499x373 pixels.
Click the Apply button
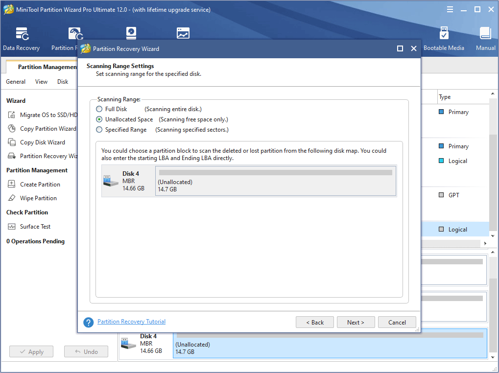pyautogui.click(x=31, y=351)
